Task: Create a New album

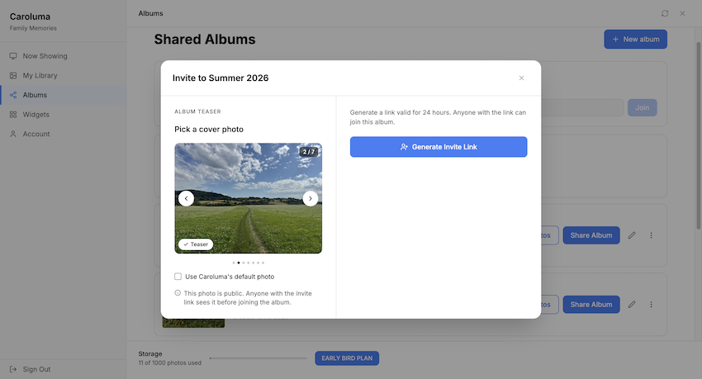Action: pyautogui.click(x=635, y=40)
